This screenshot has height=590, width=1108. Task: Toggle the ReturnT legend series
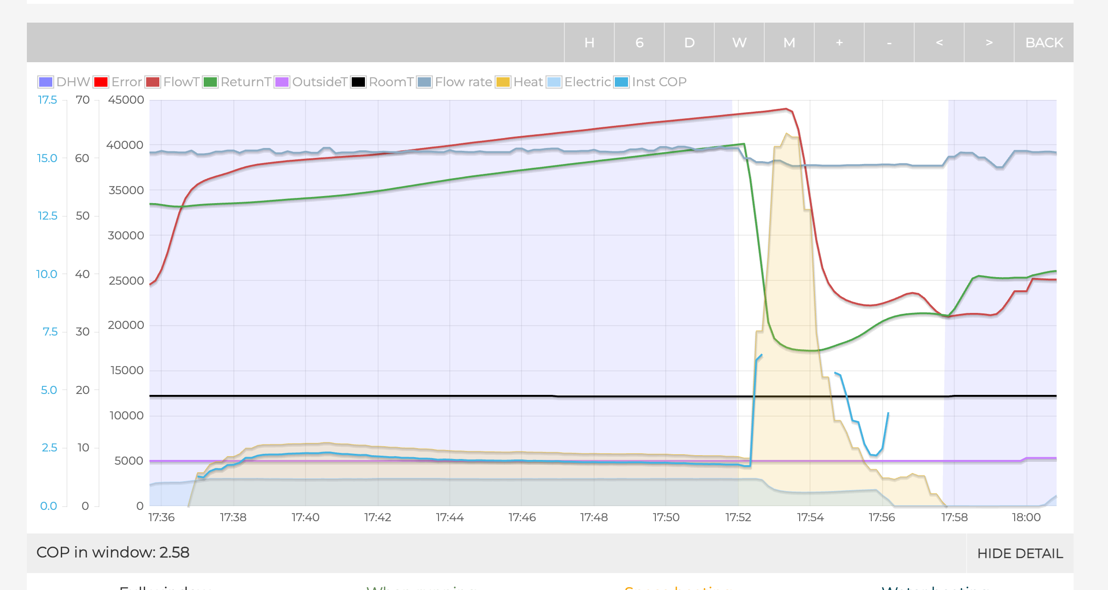pyautogui.click(x=245, y=82)
